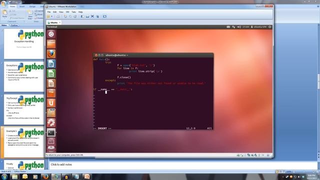Open the session gear menu in Ubuntu panel
Screen dimensions: 320x180
point(270,27)
